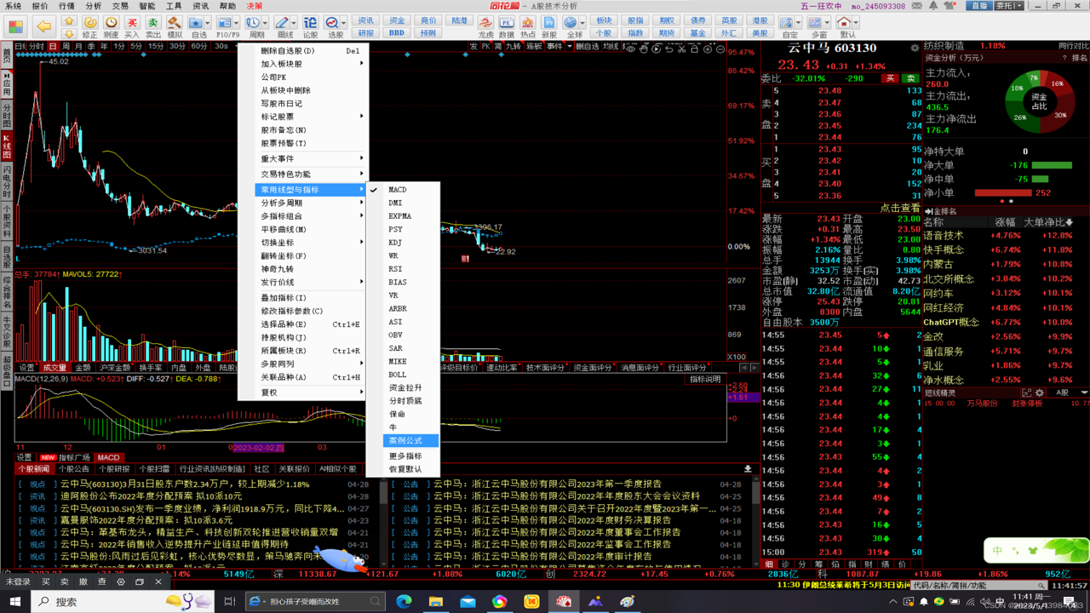Expand the 选股 dropdown arrow

[x=344, y=23]
